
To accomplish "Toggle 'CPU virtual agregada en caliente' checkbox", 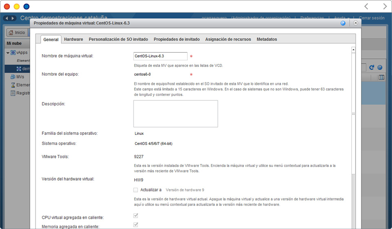I will point(135,216).
